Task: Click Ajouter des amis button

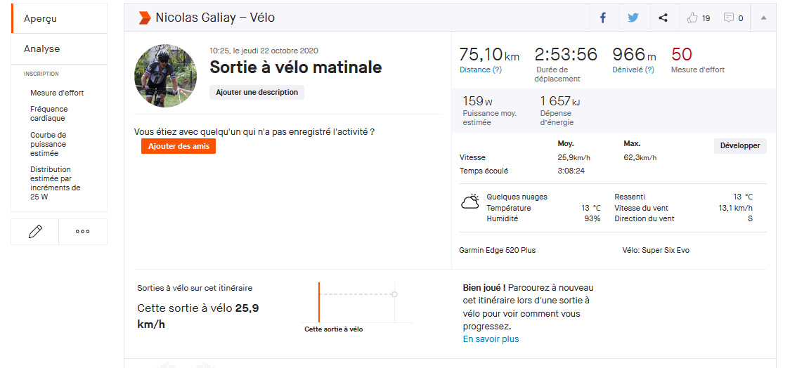Action: 179,146
